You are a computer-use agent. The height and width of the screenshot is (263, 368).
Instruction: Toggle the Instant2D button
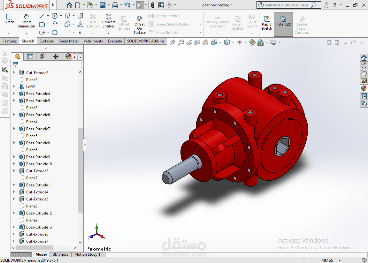(x=283, y=24)
